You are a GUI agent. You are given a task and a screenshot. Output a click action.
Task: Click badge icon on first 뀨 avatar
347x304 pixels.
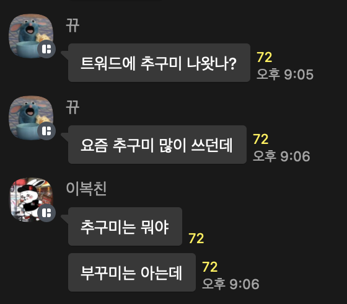tap(46, 49)
